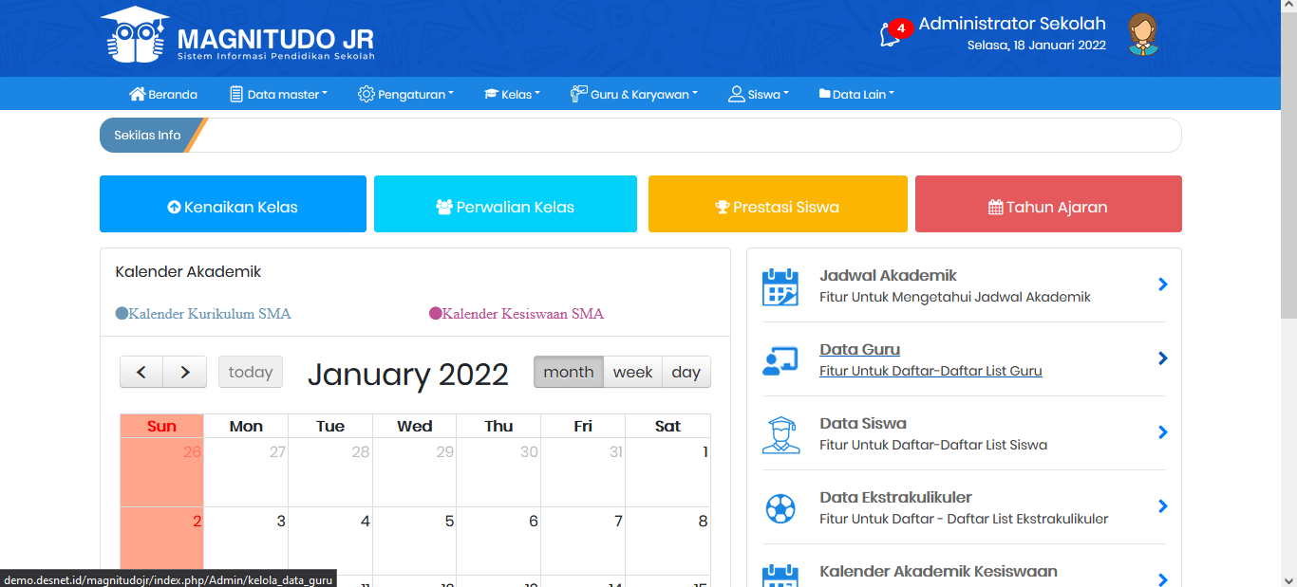Click the Data Siswa graduate icon

coord(780,434)
